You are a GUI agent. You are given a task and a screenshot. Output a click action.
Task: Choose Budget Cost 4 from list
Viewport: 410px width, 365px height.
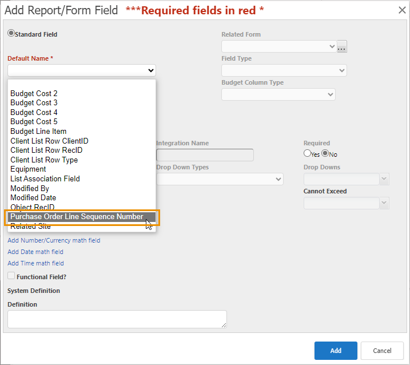pyautogui.click(x=82, y=112)
